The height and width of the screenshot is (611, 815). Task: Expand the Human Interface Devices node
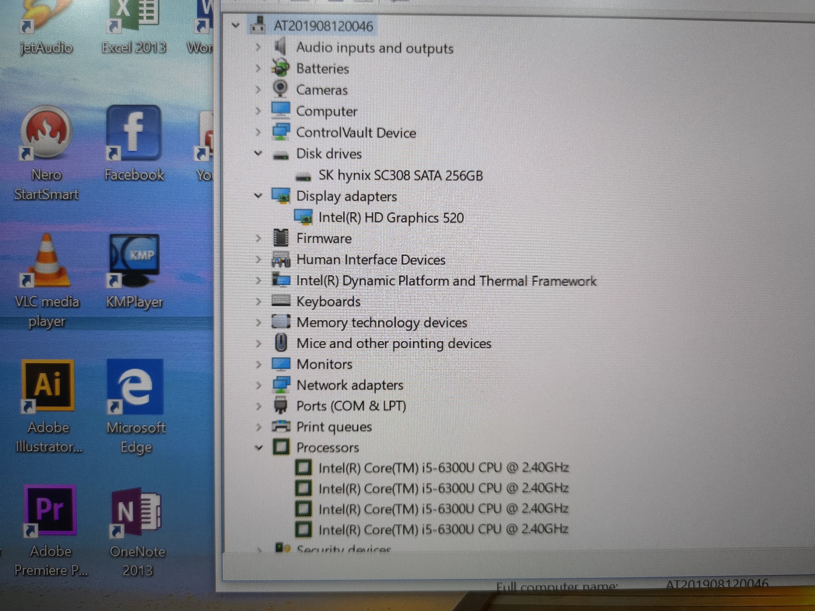click(x=259, y=259)
